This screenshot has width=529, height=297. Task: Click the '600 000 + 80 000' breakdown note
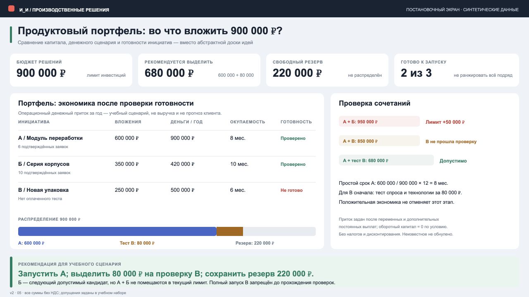coord(236,75)
